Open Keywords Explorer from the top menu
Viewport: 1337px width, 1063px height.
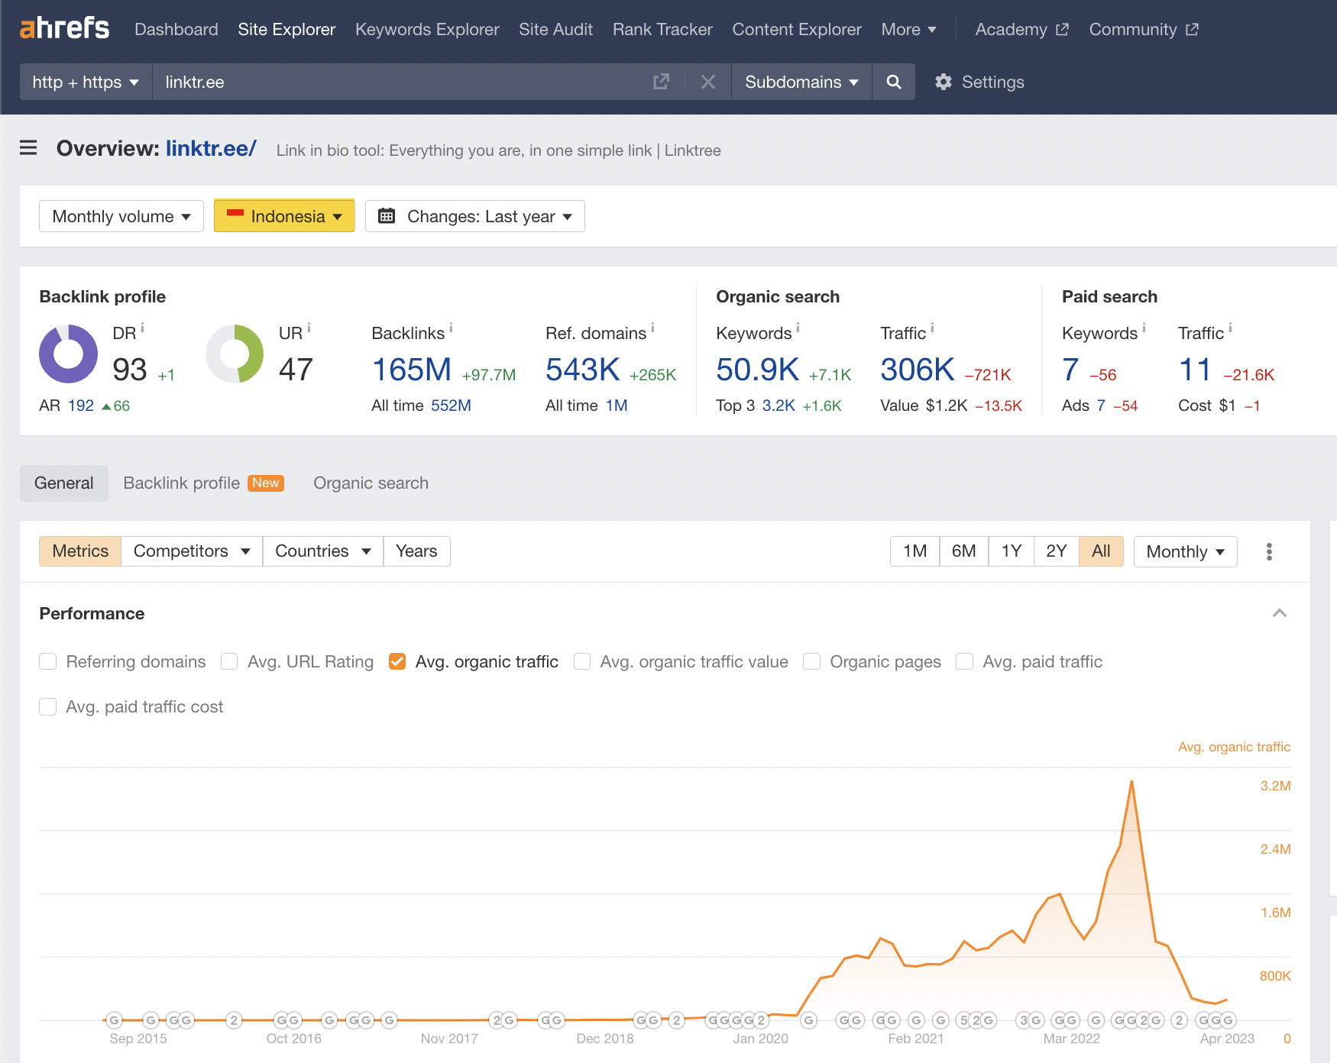coord(426,29)
